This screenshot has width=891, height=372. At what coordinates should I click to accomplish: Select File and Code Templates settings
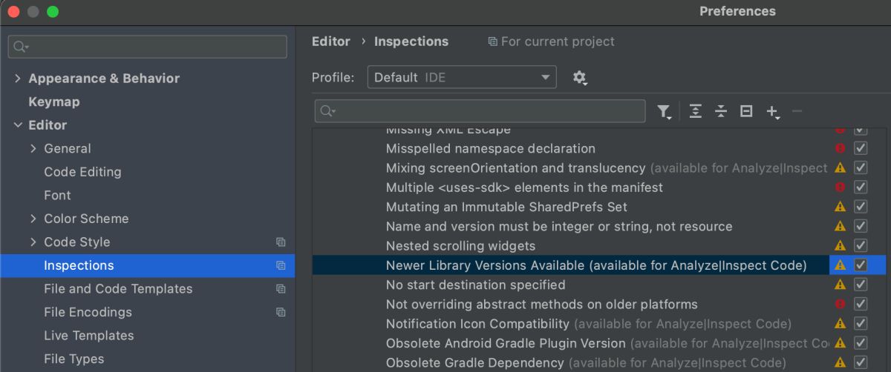pyautogui.click(x=118, y=289)
